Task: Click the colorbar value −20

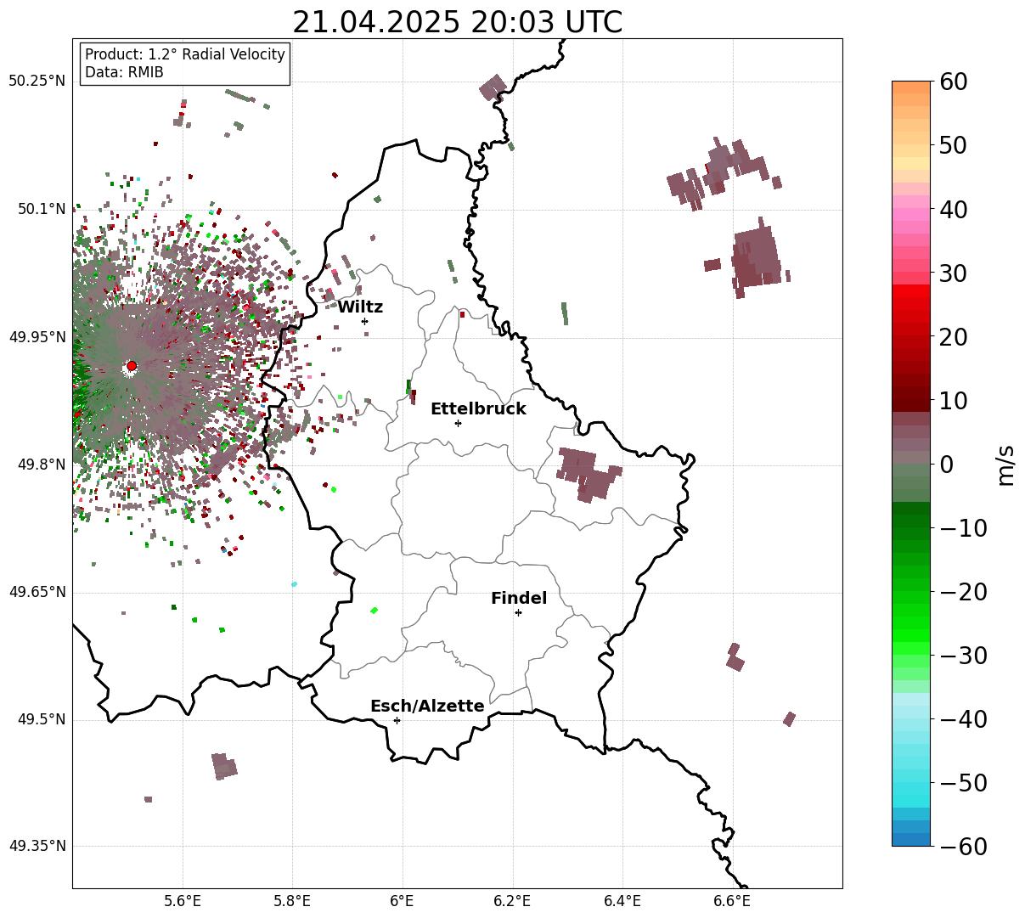Action: click(x=962, y=592)
